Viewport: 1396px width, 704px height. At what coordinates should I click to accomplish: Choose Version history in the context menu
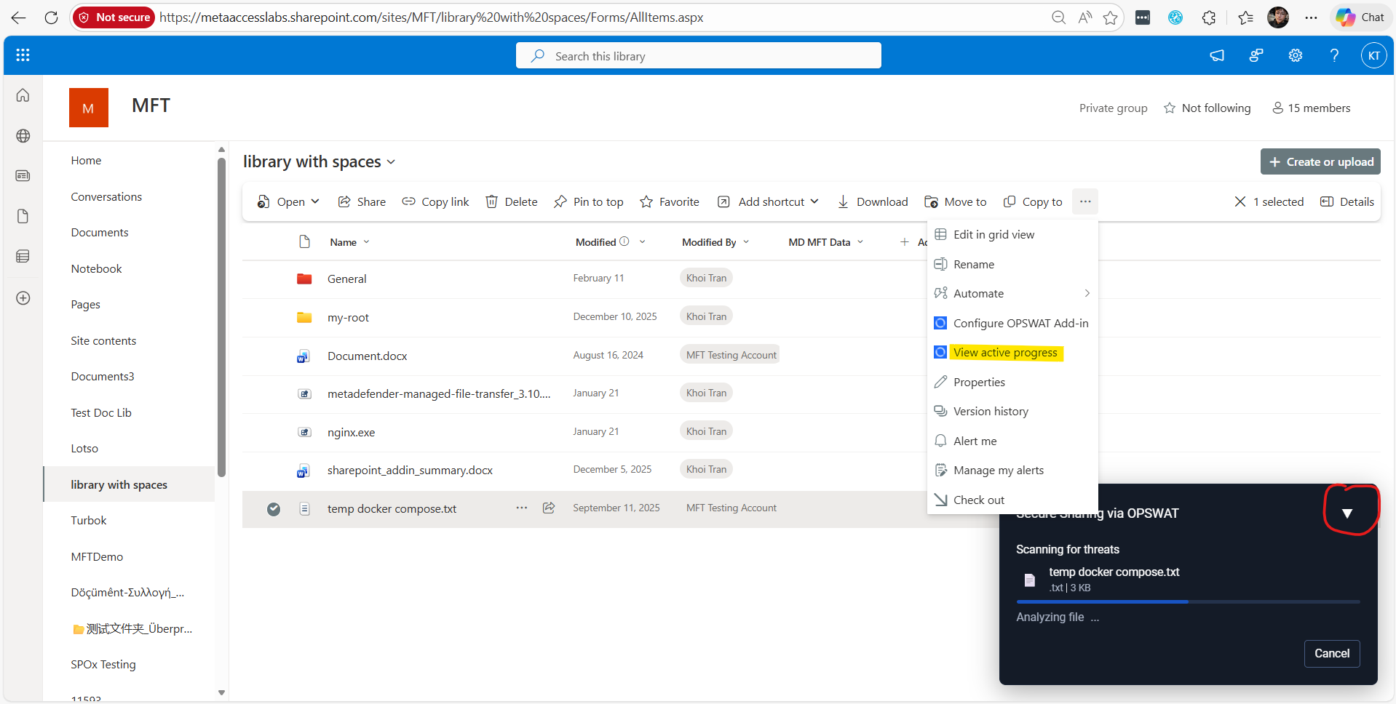[990, 411]
